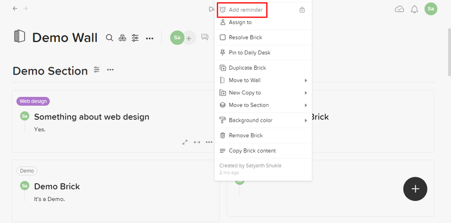Click the lock icon next to Add reminder

pos(302,10)
